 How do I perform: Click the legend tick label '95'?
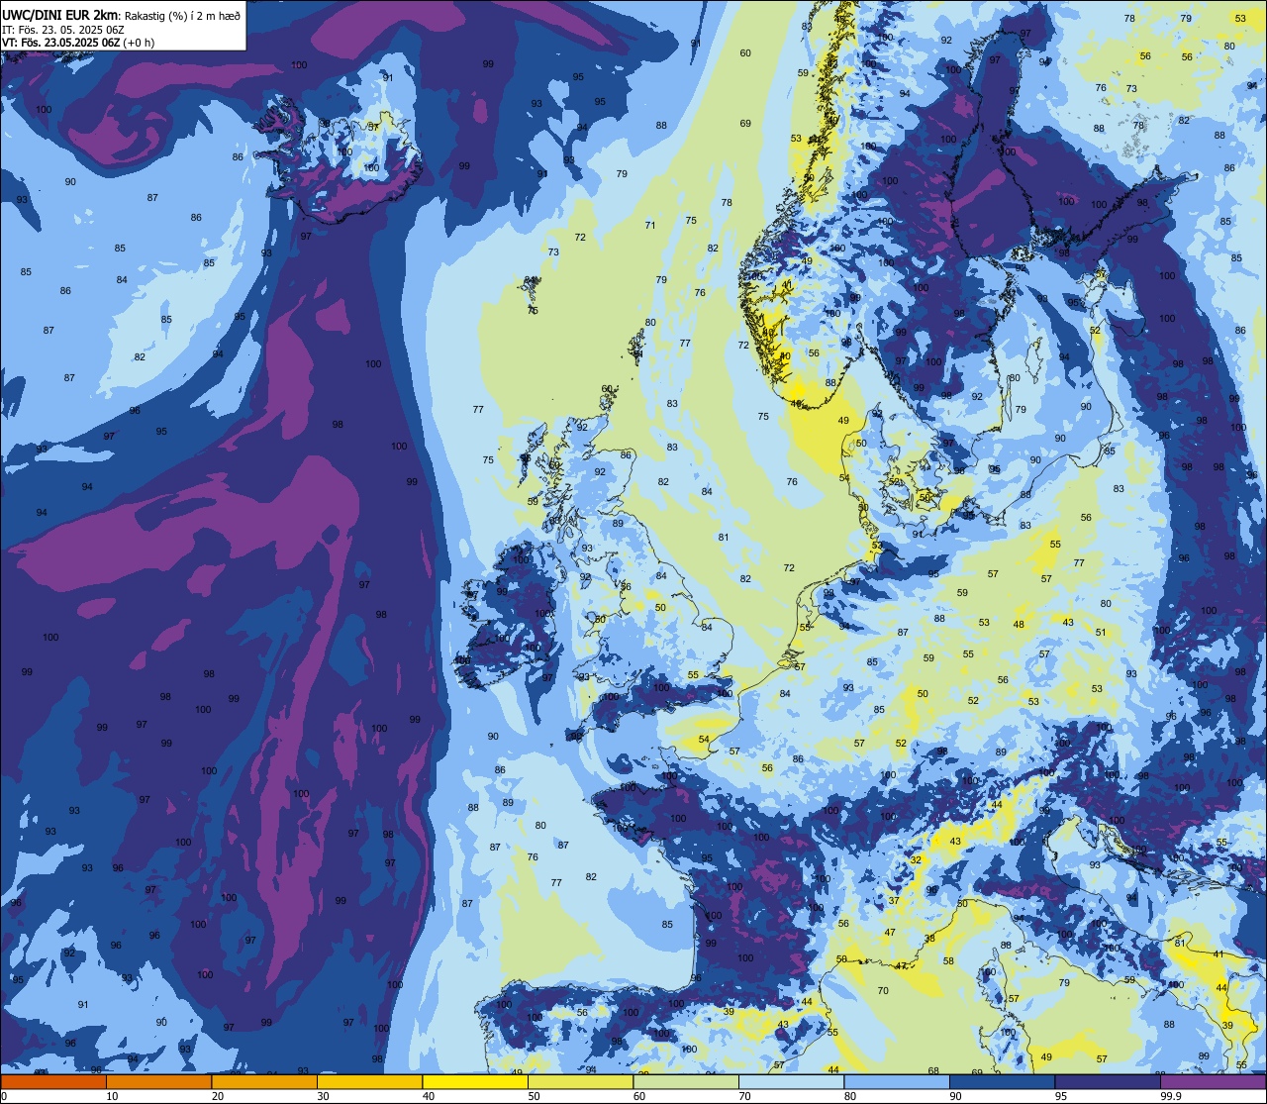coord(1061,1096)
